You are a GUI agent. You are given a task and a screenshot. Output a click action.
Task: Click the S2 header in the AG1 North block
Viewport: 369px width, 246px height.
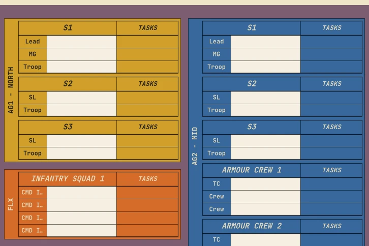point(68,84)
